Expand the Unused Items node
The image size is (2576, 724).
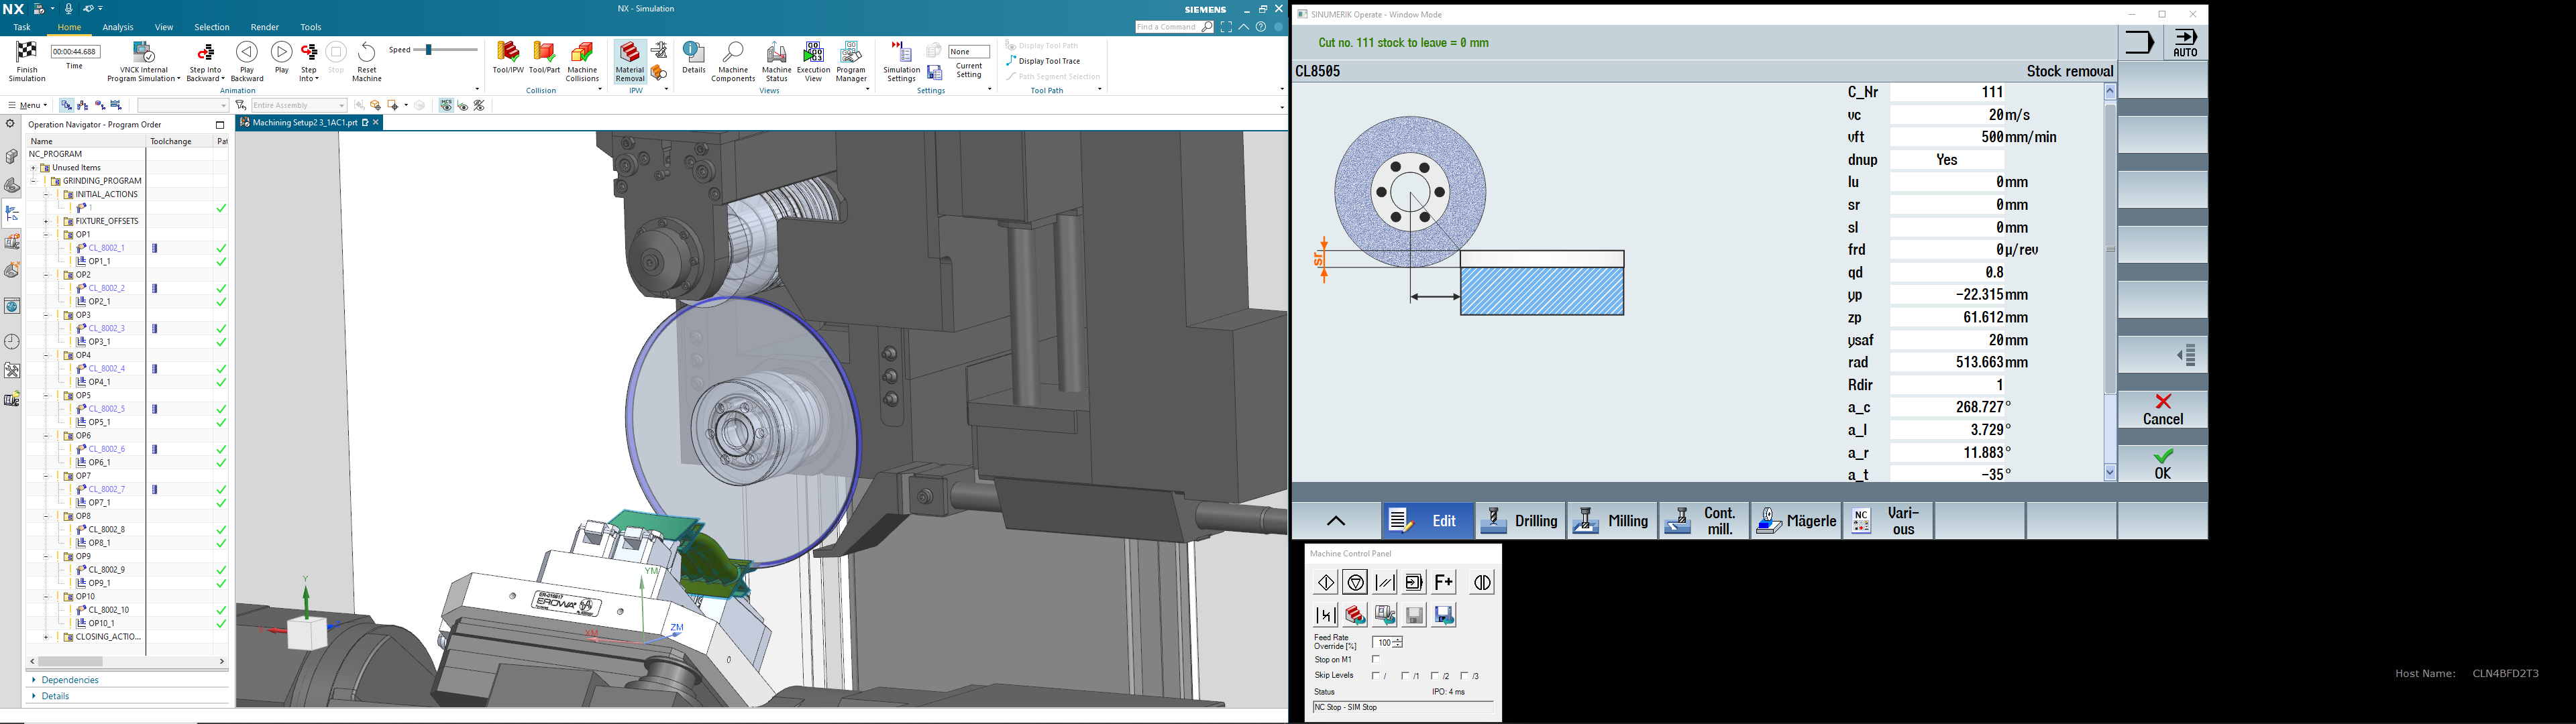tap(33, 168)
